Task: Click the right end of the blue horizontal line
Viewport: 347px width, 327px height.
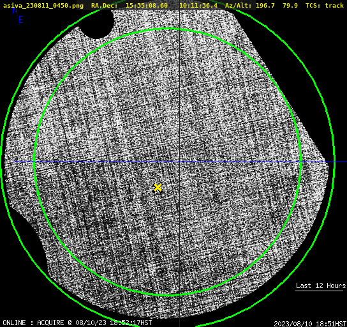Action: pyautogui.click(x=345, y=162)
